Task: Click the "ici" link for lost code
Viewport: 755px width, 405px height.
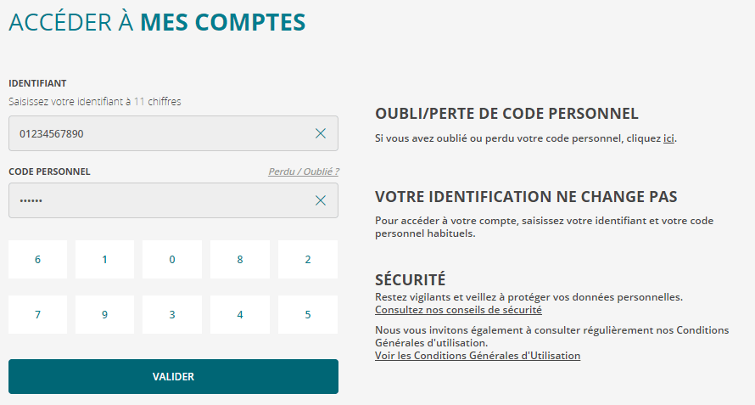Action: [x=668, y=138]
